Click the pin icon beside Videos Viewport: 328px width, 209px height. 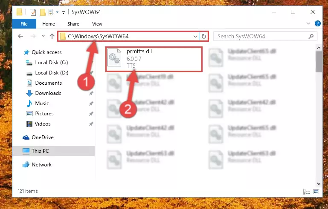pos(91,124)
